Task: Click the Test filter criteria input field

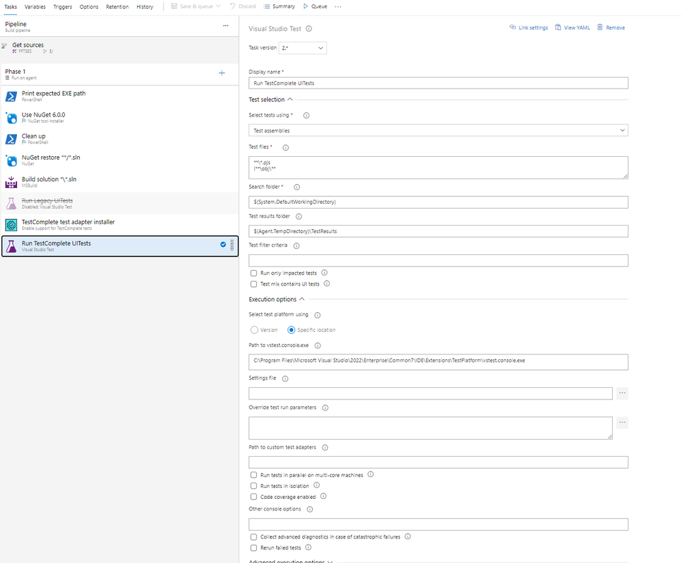Action: click(438, 260)
